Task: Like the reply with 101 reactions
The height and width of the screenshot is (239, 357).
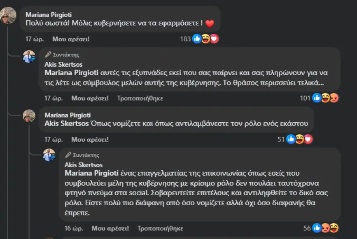Action: pos(90,98)
